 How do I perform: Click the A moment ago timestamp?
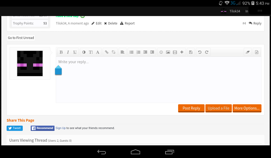tap(78, 23)
